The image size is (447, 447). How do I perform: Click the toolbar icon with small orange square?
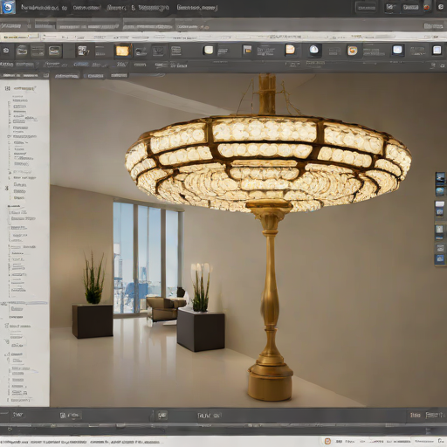click(247, 50)
